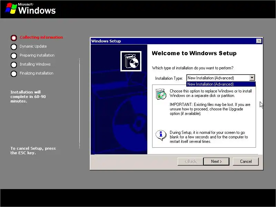Screen dimensions: 276x207
Task: Click the 'IMPORTANT: Existing files may be lost' paragraph
Action: click(x=210, y=109)
